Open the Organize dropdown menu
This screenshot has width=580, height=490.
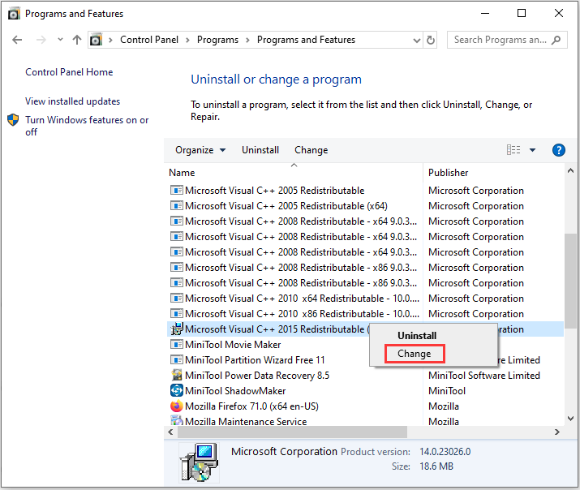click(200, 150)
